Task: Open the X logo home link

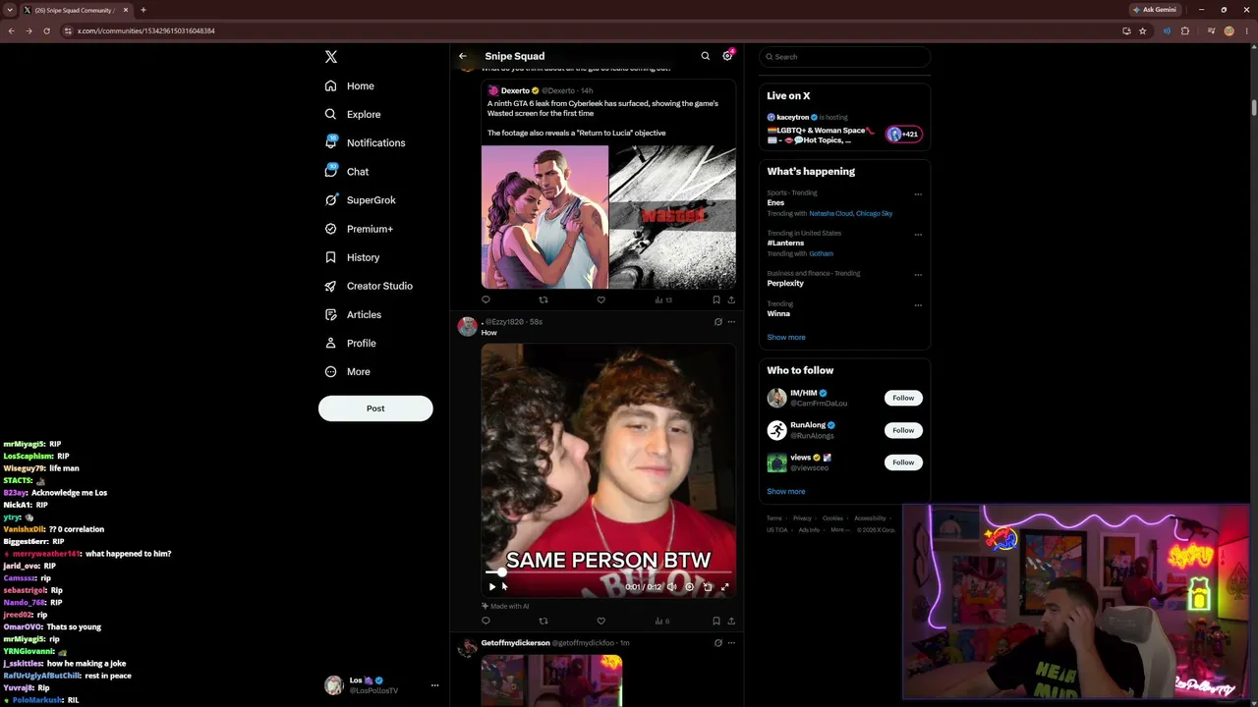Action: point(331,57)
